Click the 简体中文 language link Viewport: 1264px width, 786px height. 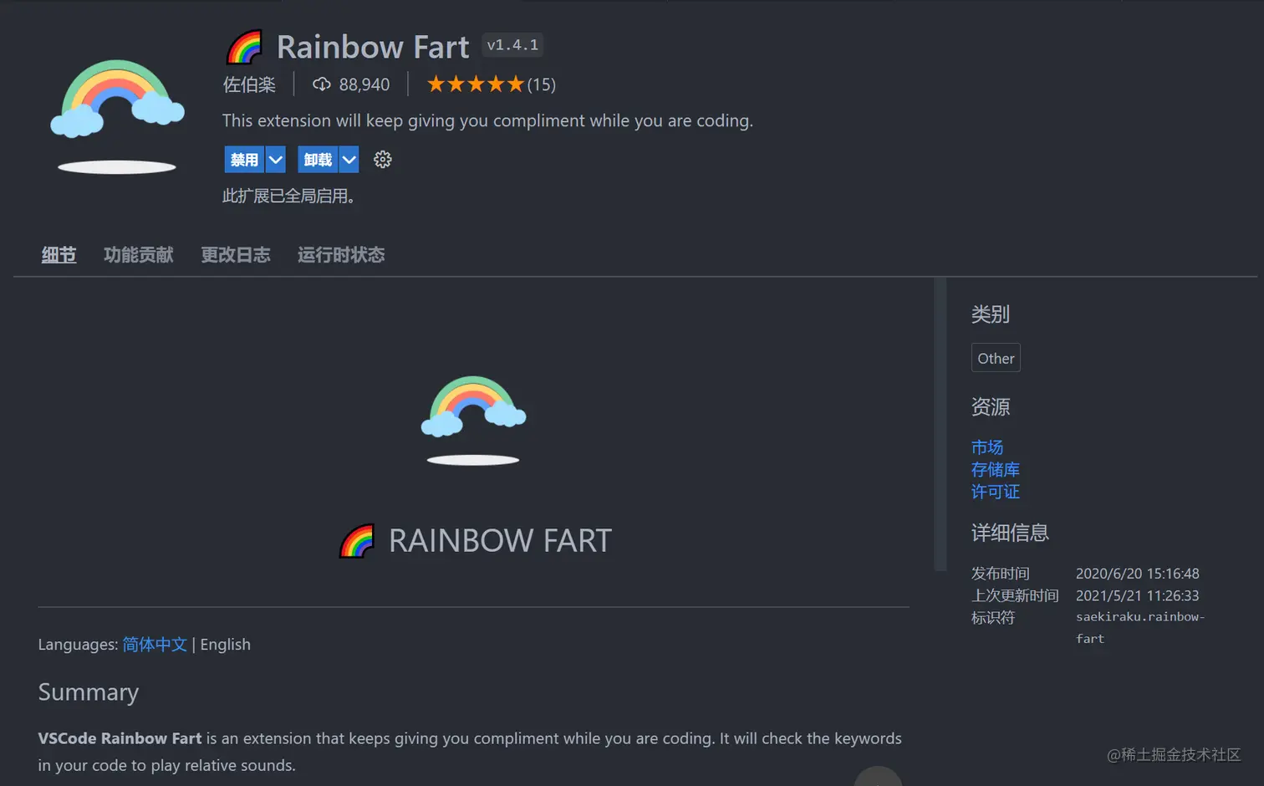(155, 645)
